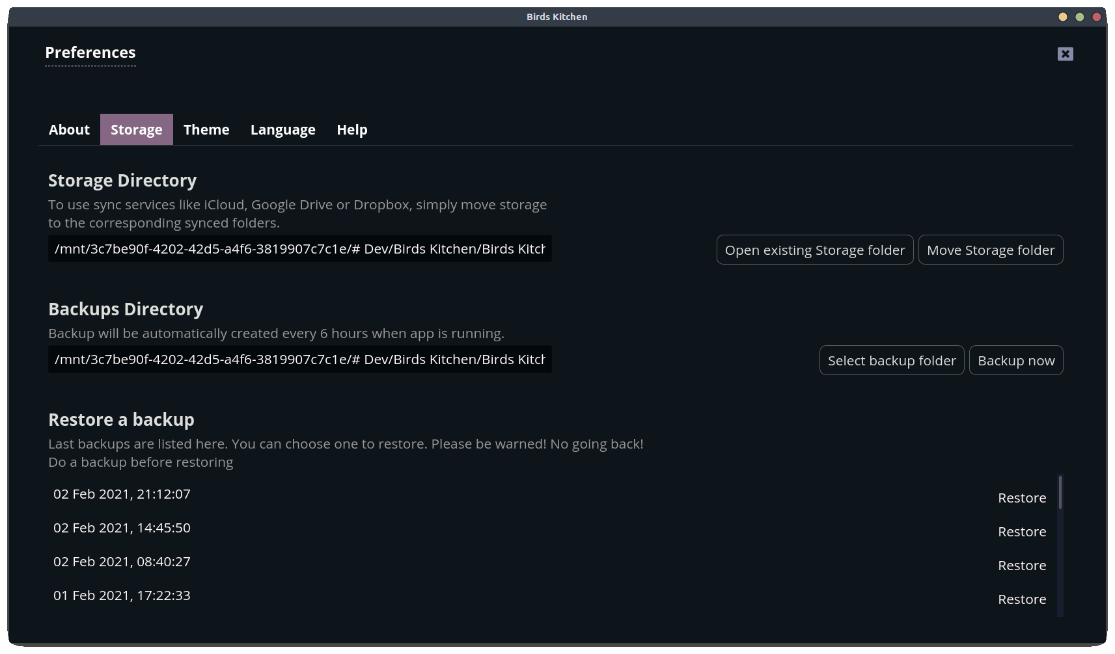The image size is (1115, 654).
Task: Click Select backup folder button
Action: tap(892, 360)
